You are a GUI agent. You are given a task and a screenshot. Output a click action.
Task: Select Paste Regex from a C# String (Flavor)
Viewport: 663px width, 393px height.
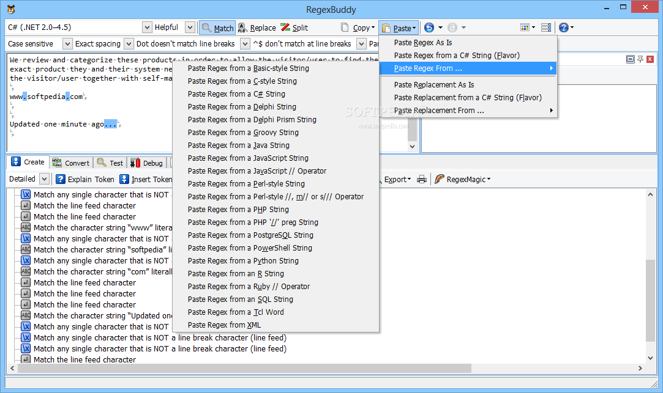point(468,55)
